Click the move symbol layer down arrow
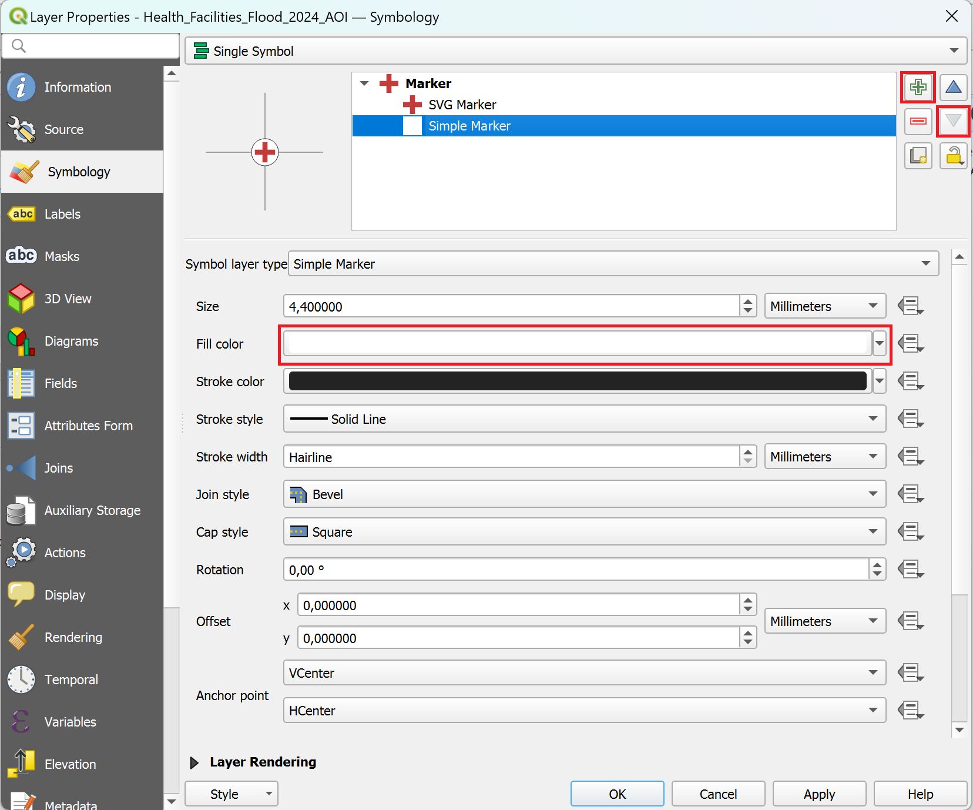Image resolution: width=973 pixels, height=810 pixels. pos(953,122)
